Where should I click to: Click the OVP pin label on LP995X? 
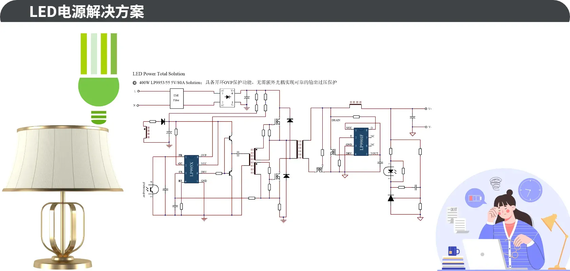pyautogui.click(x=204, y=155)
